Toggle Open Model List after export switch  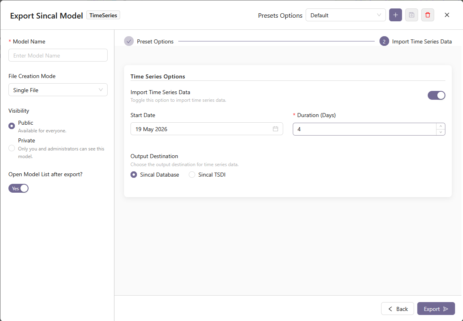click(18, 189)
